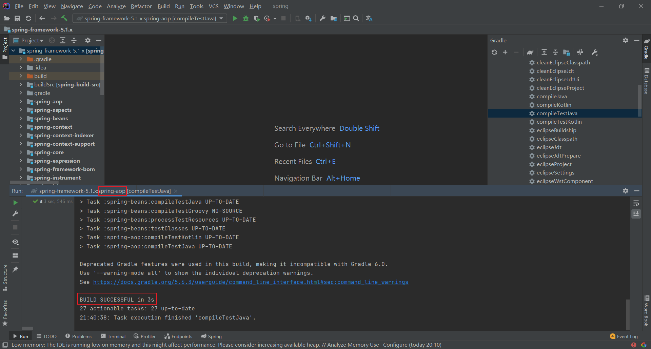
Task: Expand the spring-aop project folder
Action: 21,101
